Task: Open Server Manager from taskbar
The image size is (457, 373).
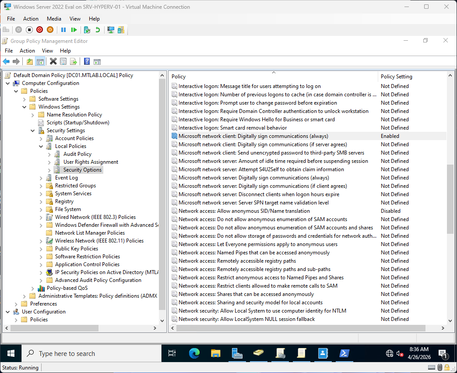Action: pyautogui.click(x=237, y=353)
